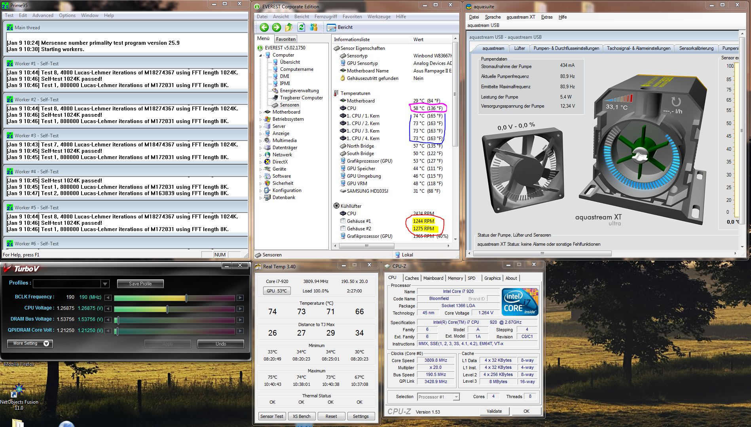Click the folder Up-level icon in EVEREST
This screenshot has width=751, height=427.
click(289, 27)
